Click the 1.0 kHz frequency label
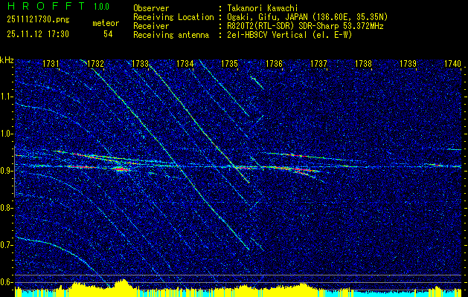The image size is (468, 297). tap(7, 134)
